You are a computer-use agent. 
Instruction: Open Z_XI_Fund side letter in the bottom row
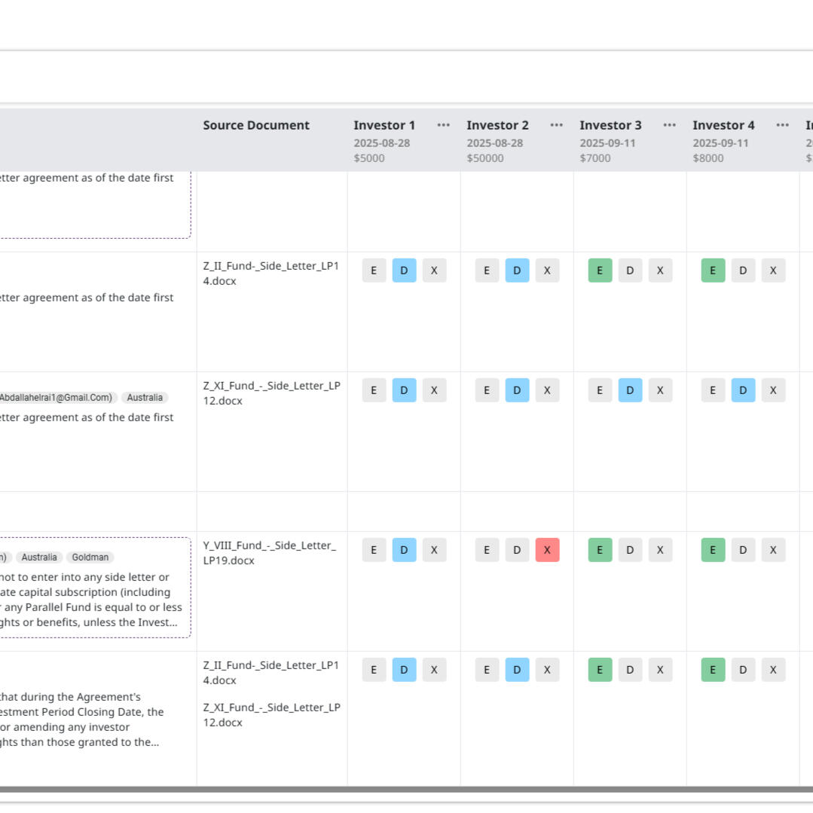click(271, 714)
